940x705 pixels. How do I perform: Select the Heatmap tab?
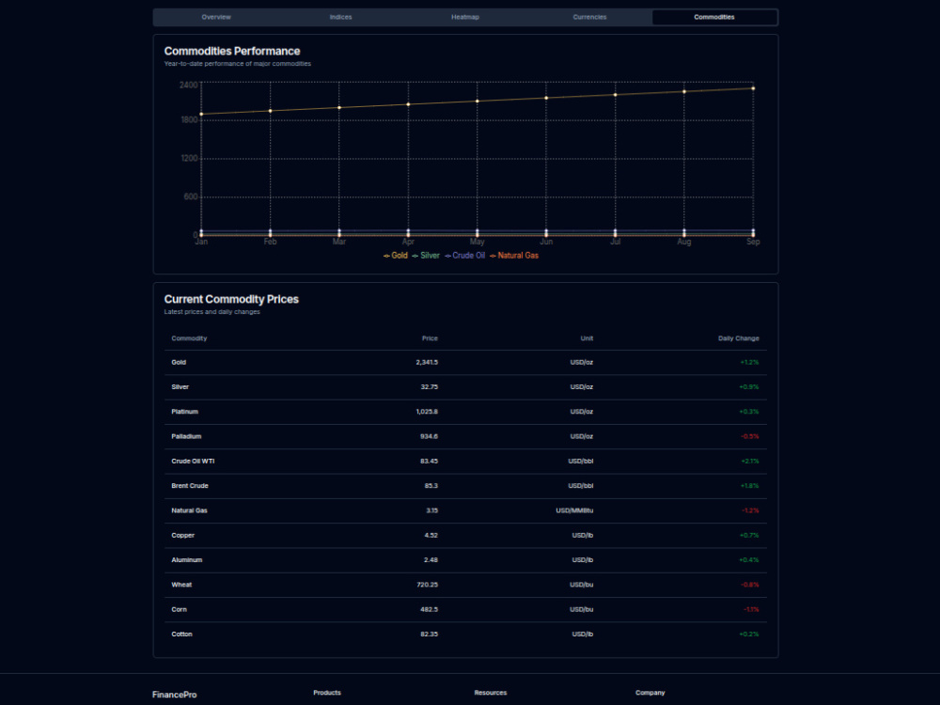[465, 17]
